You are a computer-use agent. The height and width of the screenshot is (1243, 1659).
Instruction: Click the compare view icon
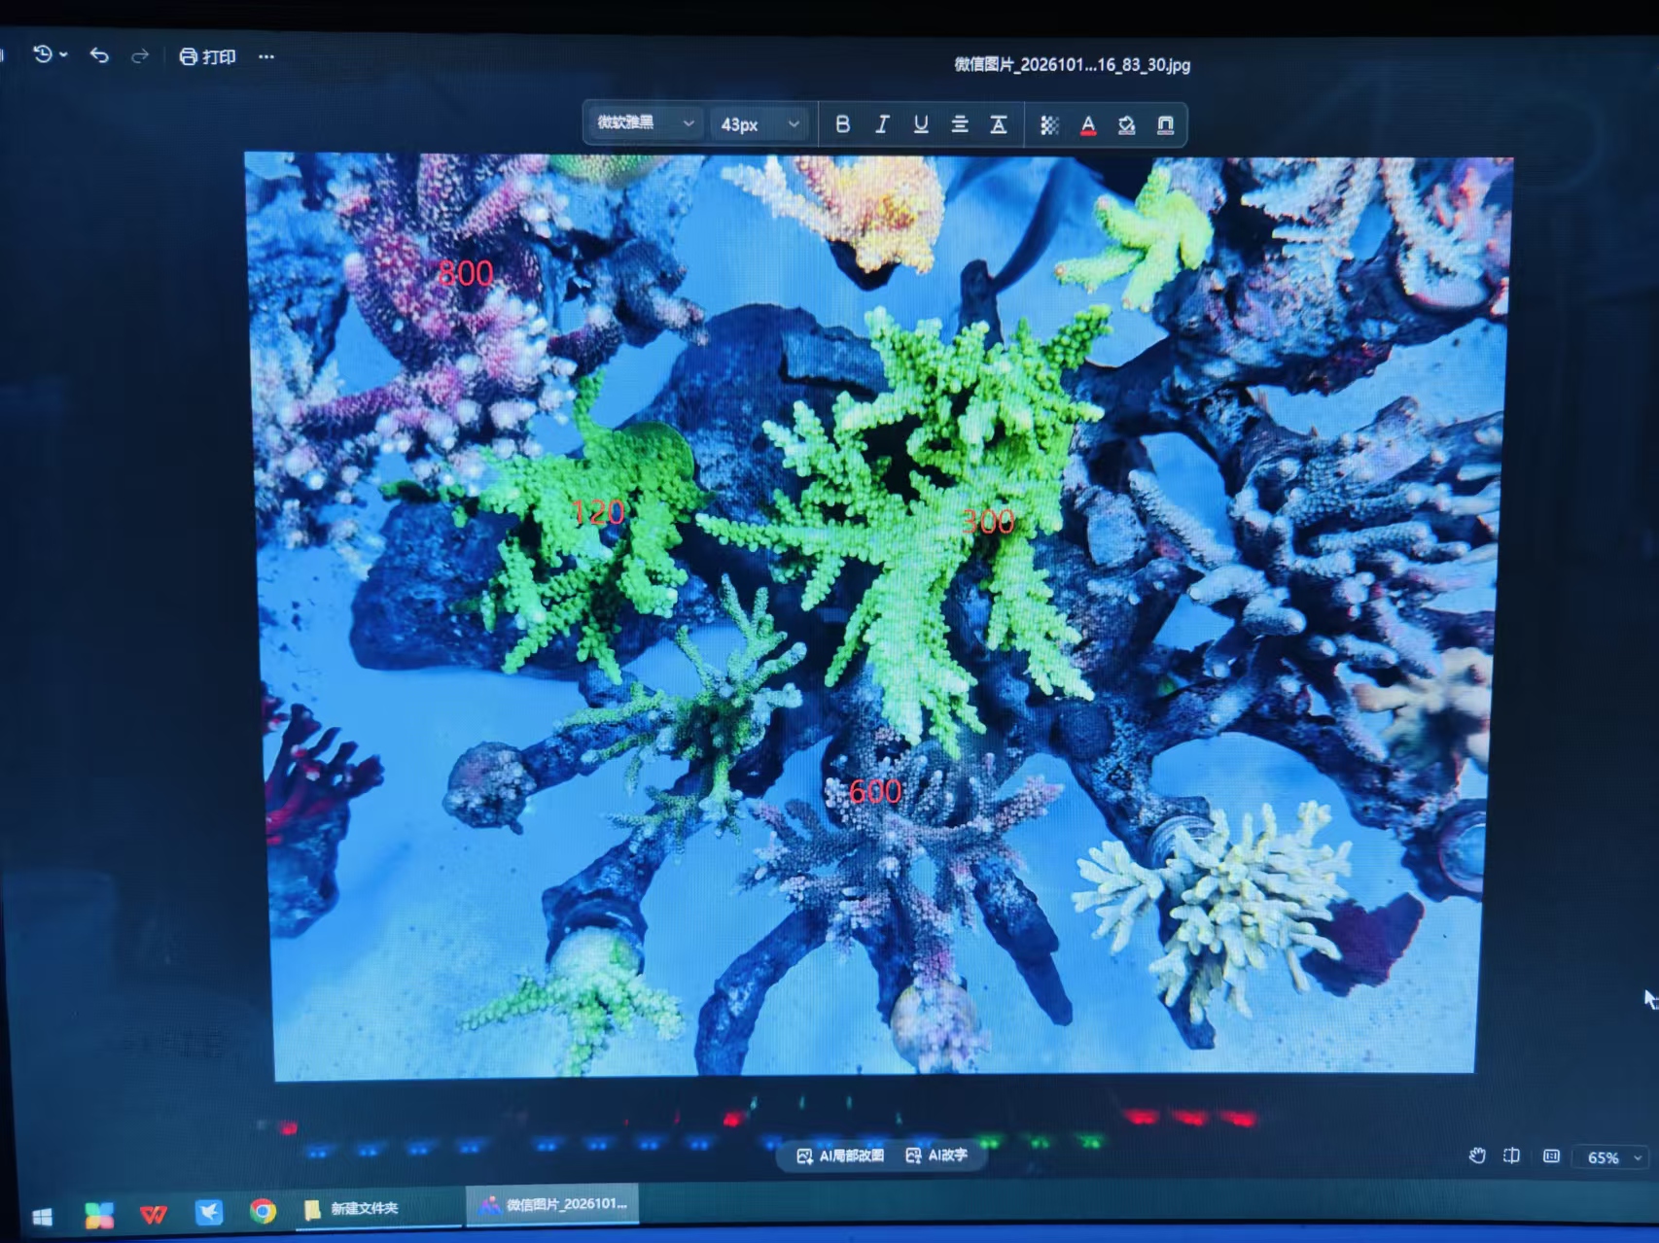pyautogui.click(x=1511, y=1156)
